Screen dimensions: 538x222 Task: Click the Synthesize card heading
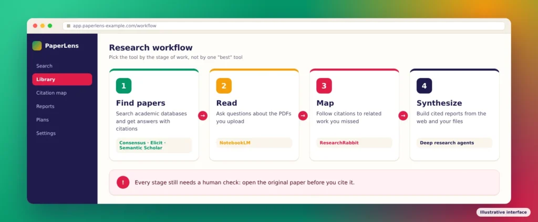coord(439,103)
